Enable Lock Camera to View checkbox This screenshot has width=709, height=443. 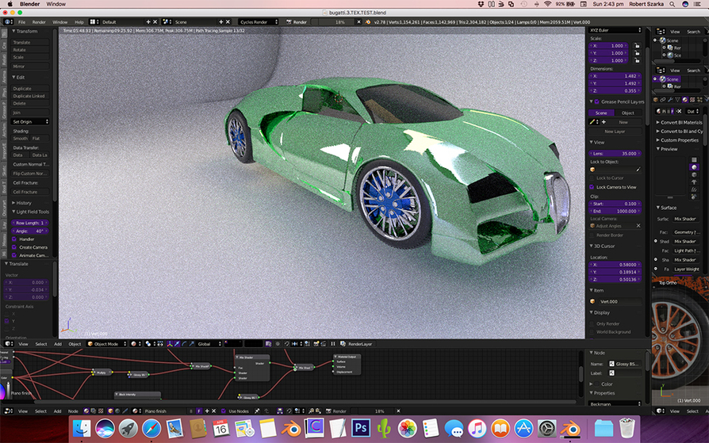pos(593,187)
